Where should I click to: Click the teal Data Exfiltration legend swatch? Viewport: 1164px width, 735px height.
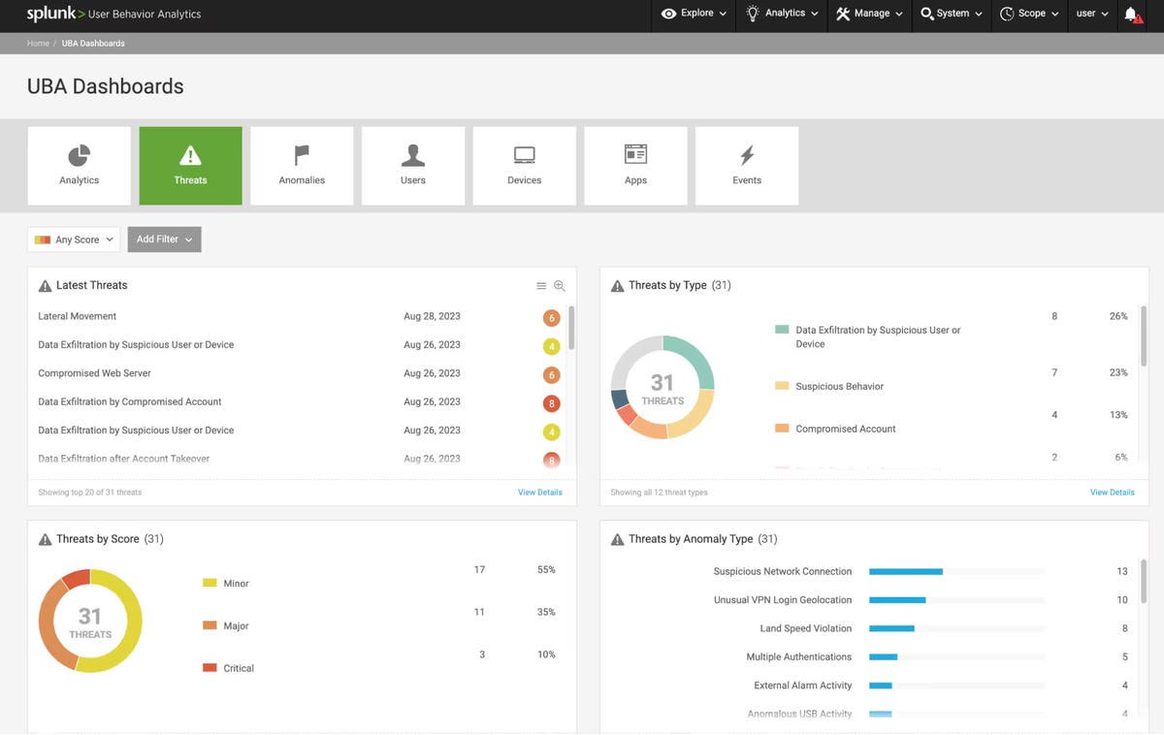(x=782, y=330)
